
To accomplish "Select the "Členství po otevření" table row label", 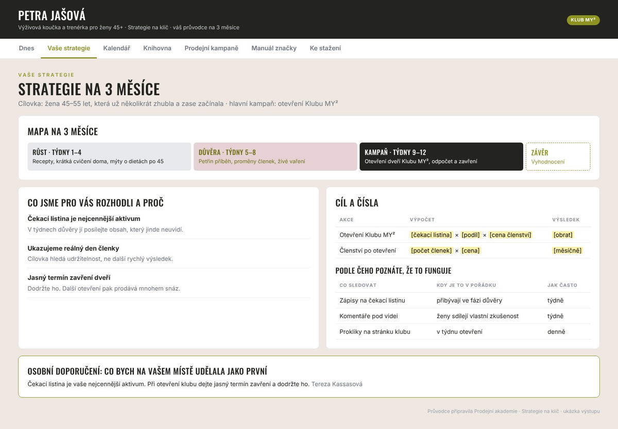I will click(x=368, y=251).
